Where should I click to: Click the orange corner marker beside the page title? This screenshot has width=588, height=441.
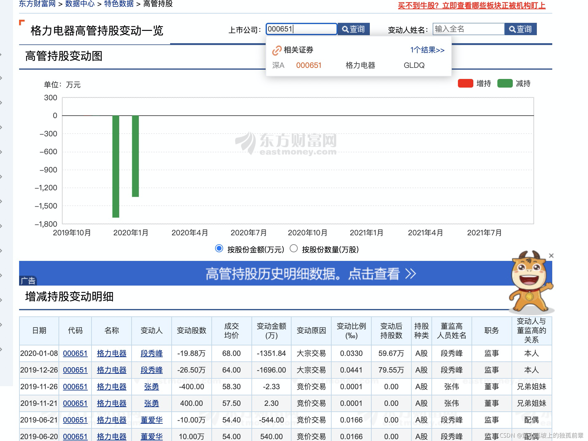[21, 22]
